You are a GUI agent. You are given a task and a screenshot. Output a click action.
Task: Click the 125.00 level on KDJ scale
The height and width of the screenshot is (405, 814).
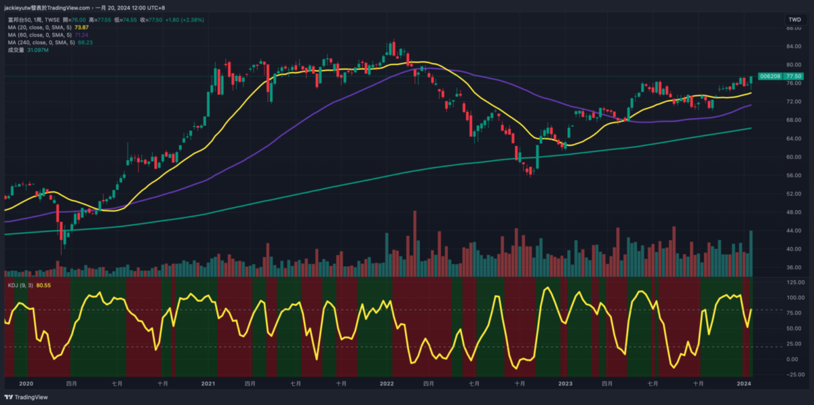tap(793, 282)
